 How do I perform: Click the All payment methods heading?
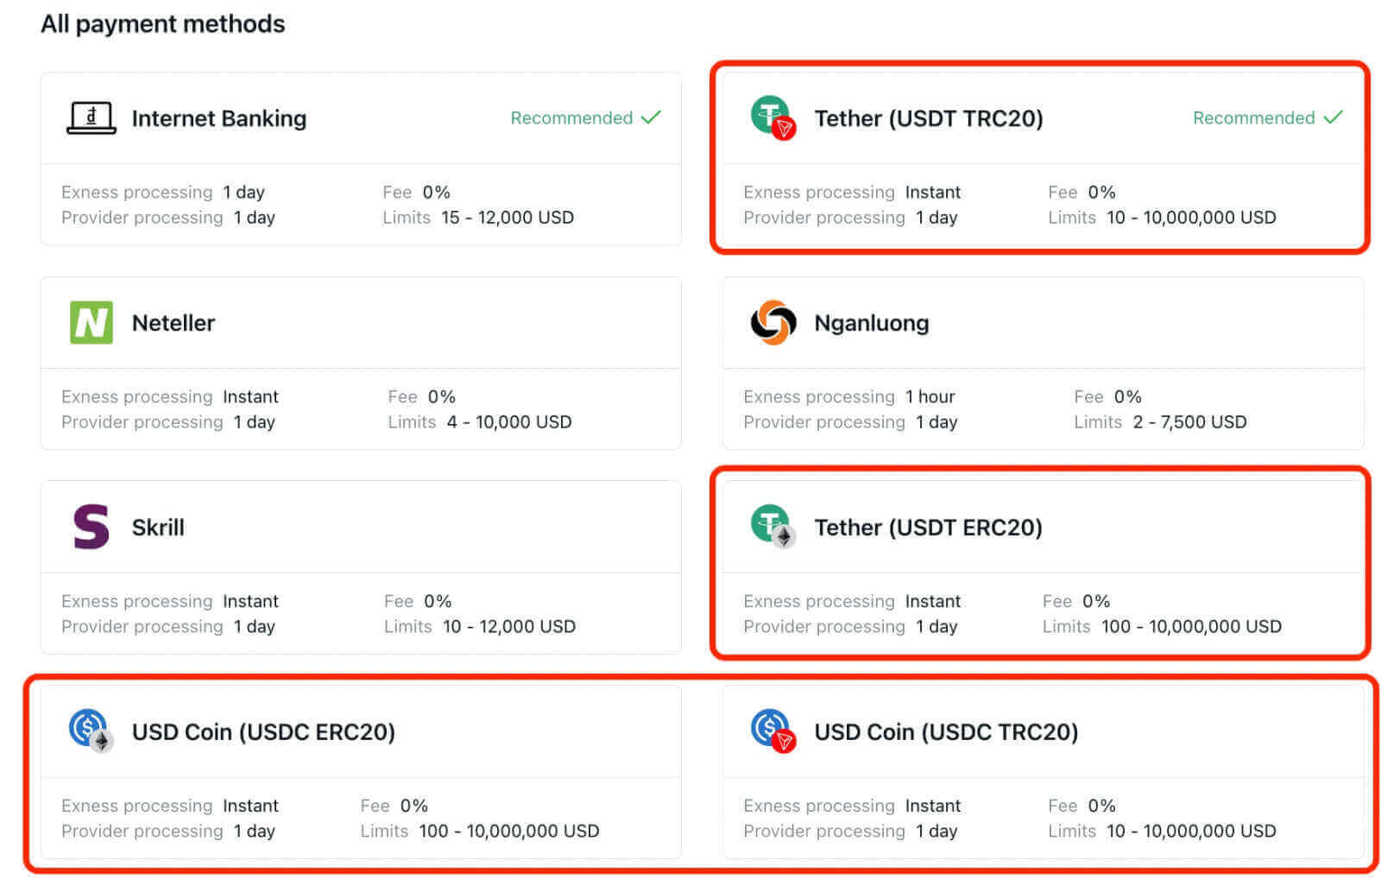click(x=163, y=23)
